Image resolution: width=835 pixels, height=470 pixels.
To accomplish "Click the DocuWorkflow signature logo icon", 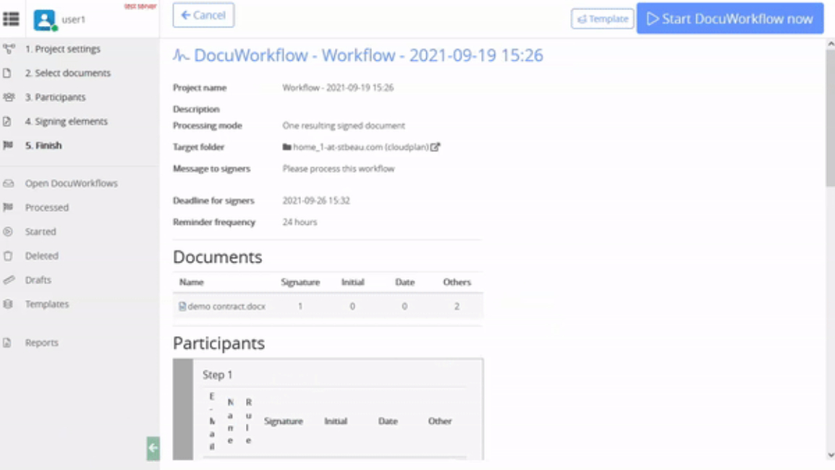I will click(x=181, y=56).
